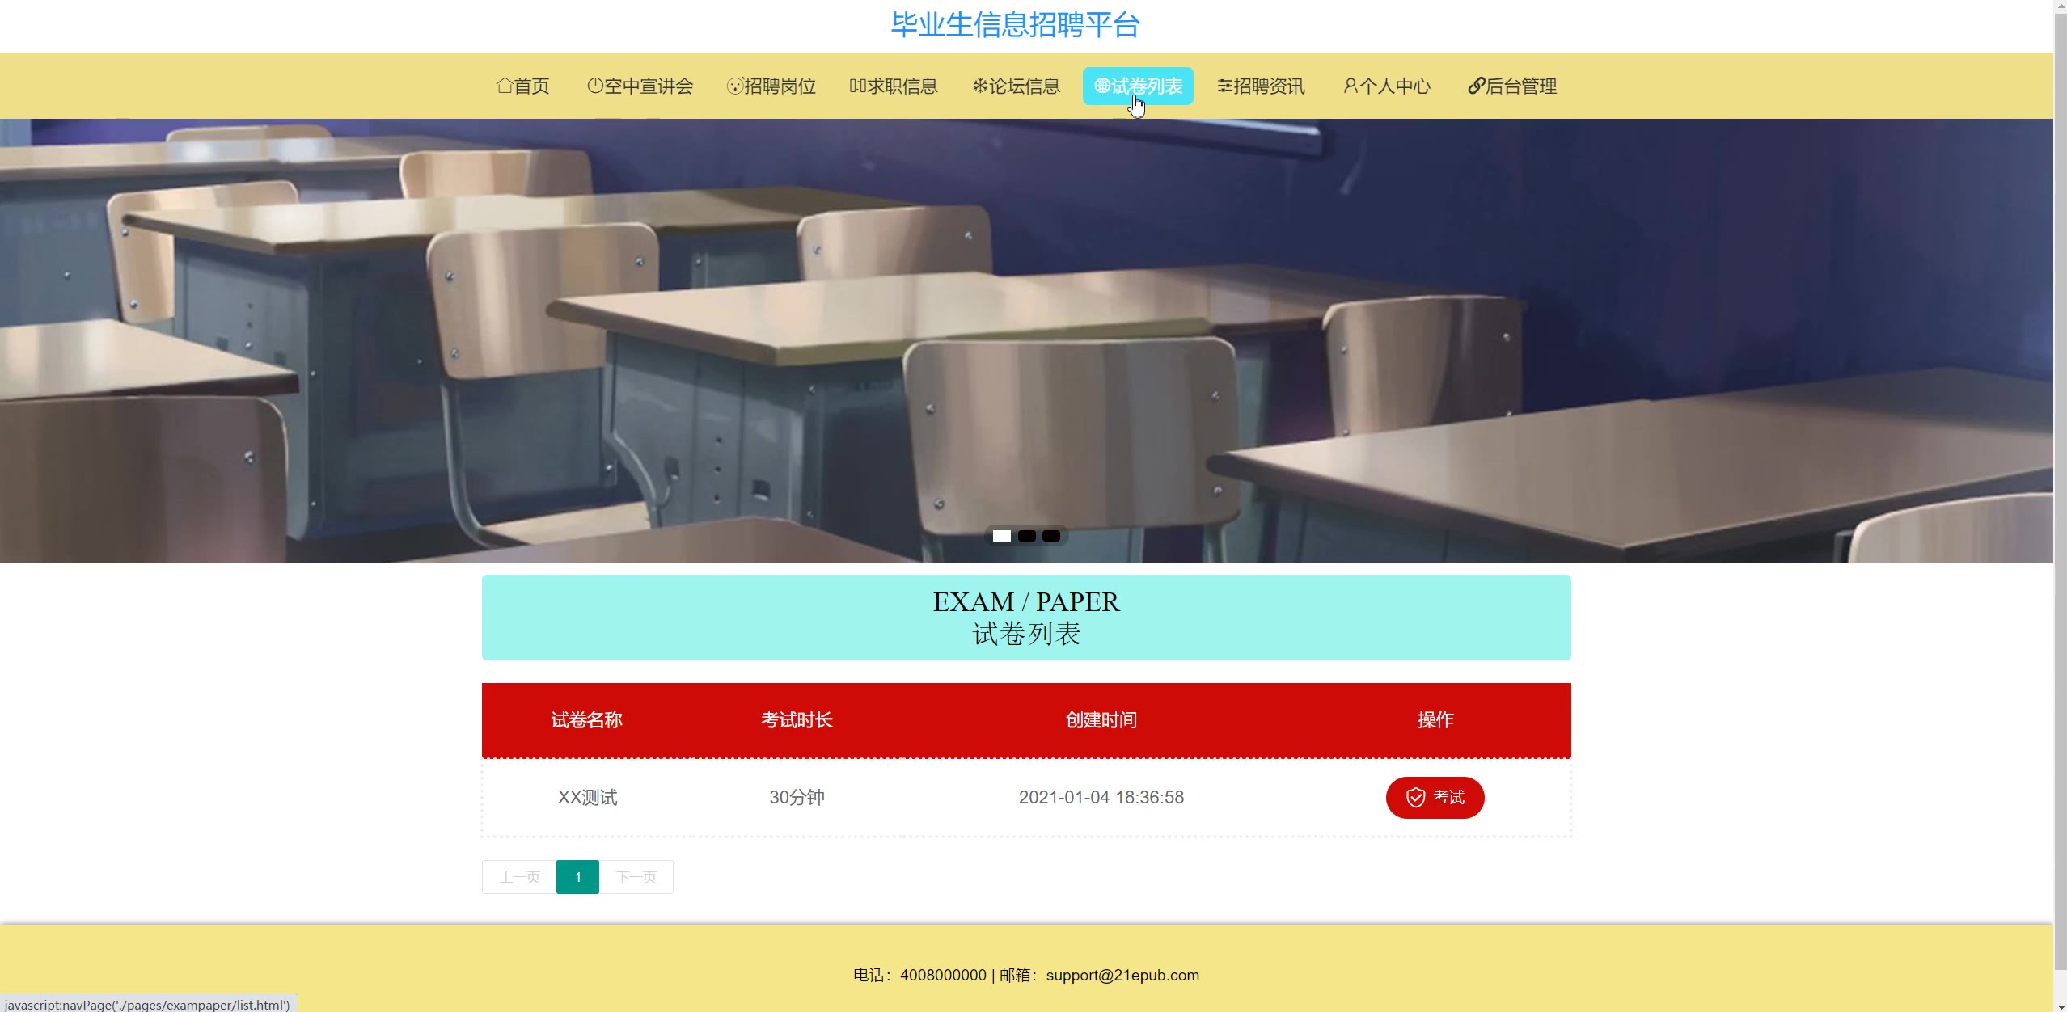Click the 考试时长 column header

tap(797, 720)
